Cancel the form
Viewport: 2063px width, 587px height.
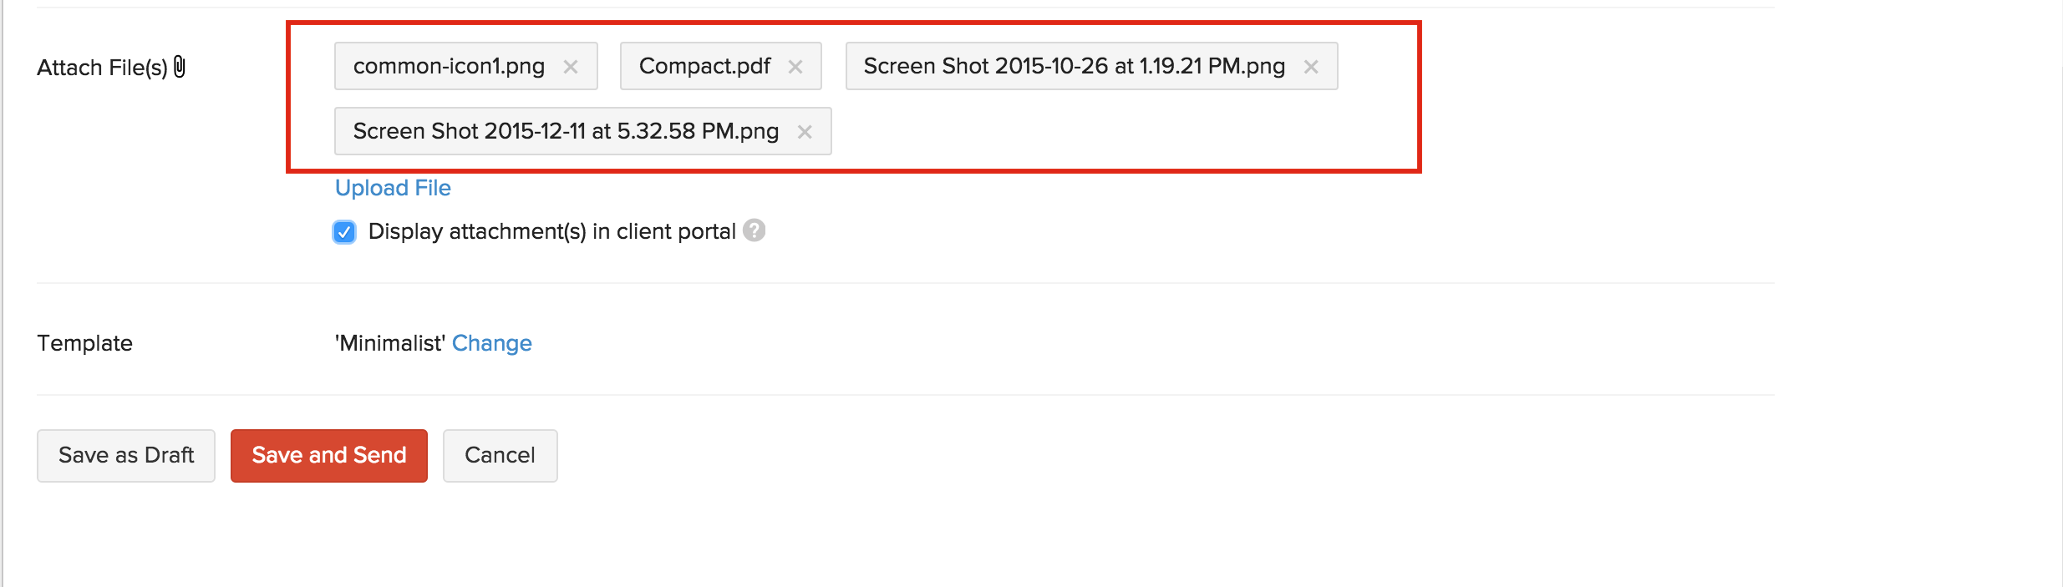[500, 455]
